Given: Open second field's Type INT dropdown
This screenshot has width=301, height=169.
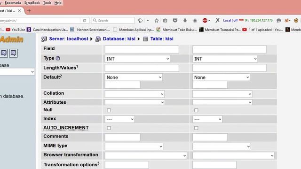Looking at the screenshot, I should point(225,59).
